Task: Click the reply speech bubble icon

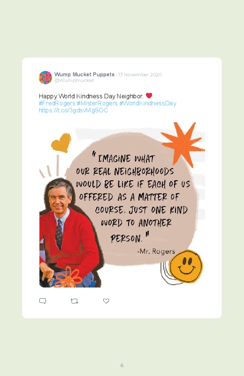Action: (43, 301)
